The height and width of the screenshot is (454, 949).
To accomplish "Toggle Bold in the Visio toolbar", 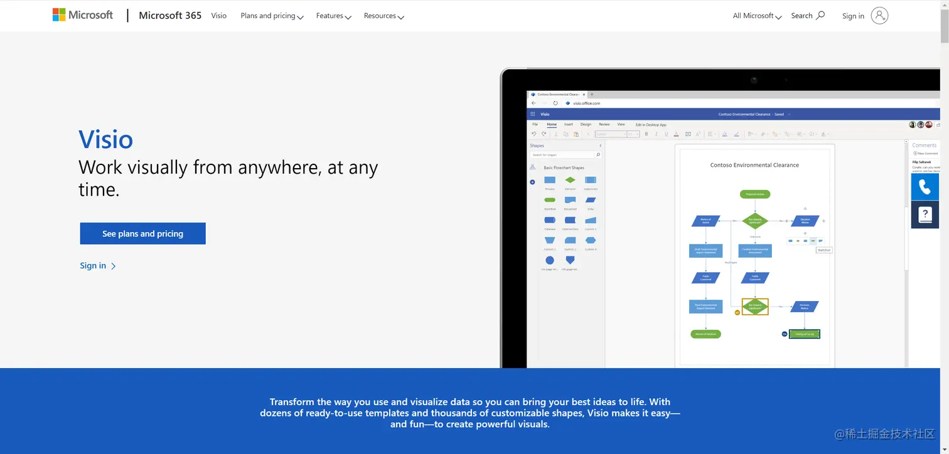I will (646, 134).
